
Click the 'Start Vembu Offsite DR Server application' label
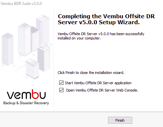click(x=98, y=83)
